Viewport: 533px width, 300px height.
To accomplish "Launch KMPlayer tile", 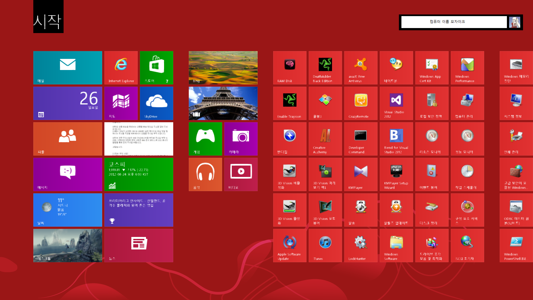I will (x=361, y=174).
